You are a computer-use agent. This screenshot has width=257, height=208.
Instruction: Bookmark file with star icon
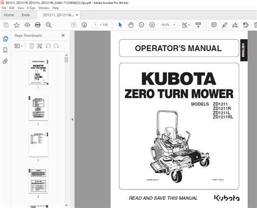tap(17, 25)
